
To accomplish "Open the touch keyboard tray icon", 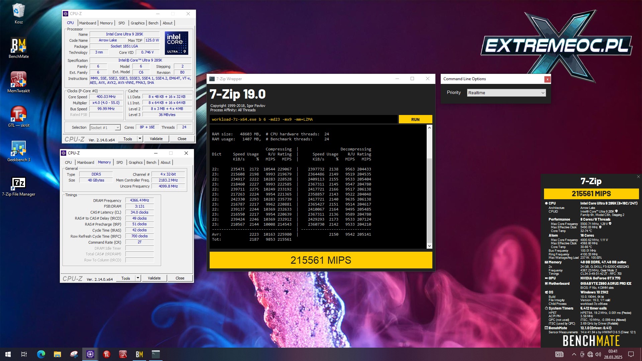I will [559, 354].
